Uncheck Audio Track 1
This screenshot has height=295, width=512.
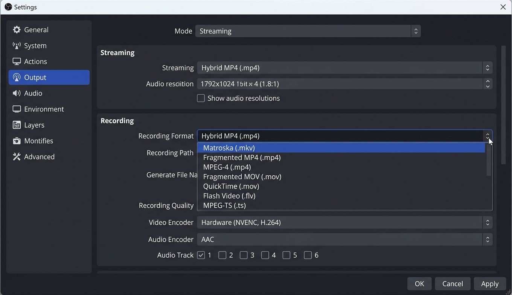point(201,255)
